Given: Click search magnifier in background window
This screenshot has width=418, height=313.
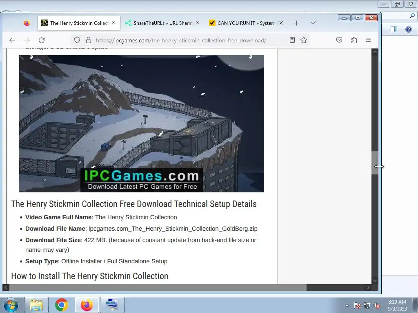Looking at the screenshot, I should (x=412, y=16).
